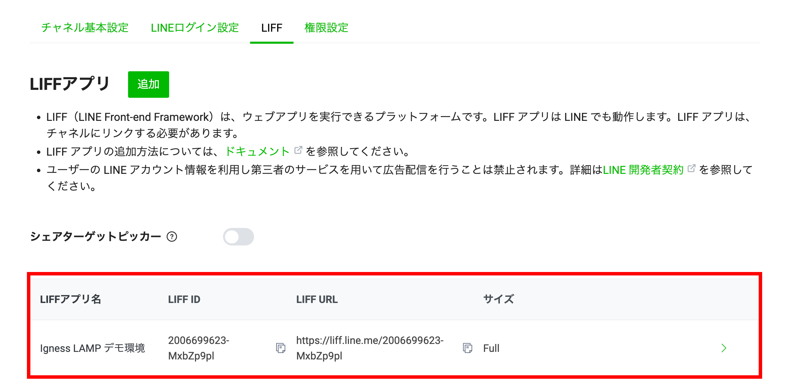This screenshot has height=387, width=787.
Task: Open the チャネル基本設定 tab
Action: tap(85, 28)
